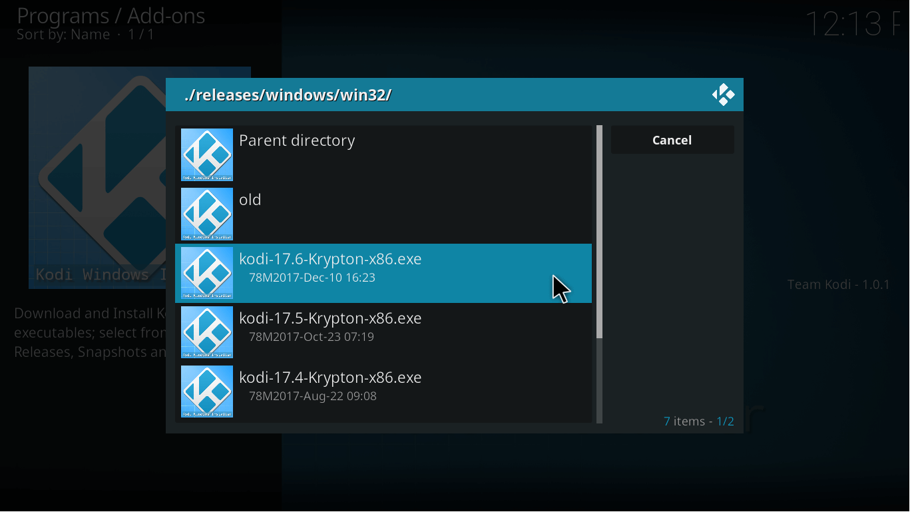Click the kodi-17.5-Krypton-x86.exe installer icon
The width and height of the screenshot is (912, 514).
(207, 332)
